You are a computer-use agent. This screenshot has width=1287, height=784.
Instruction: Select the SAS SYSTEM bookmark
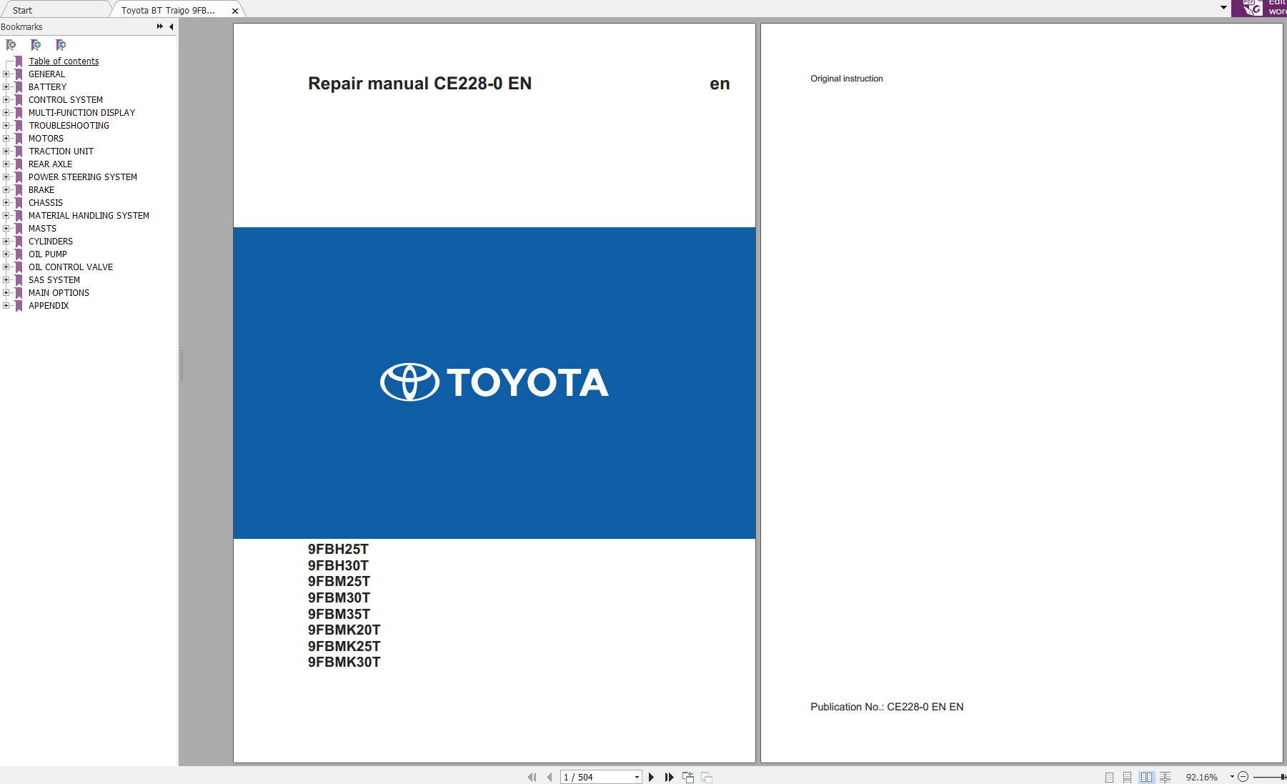click(x=54, y=280)
